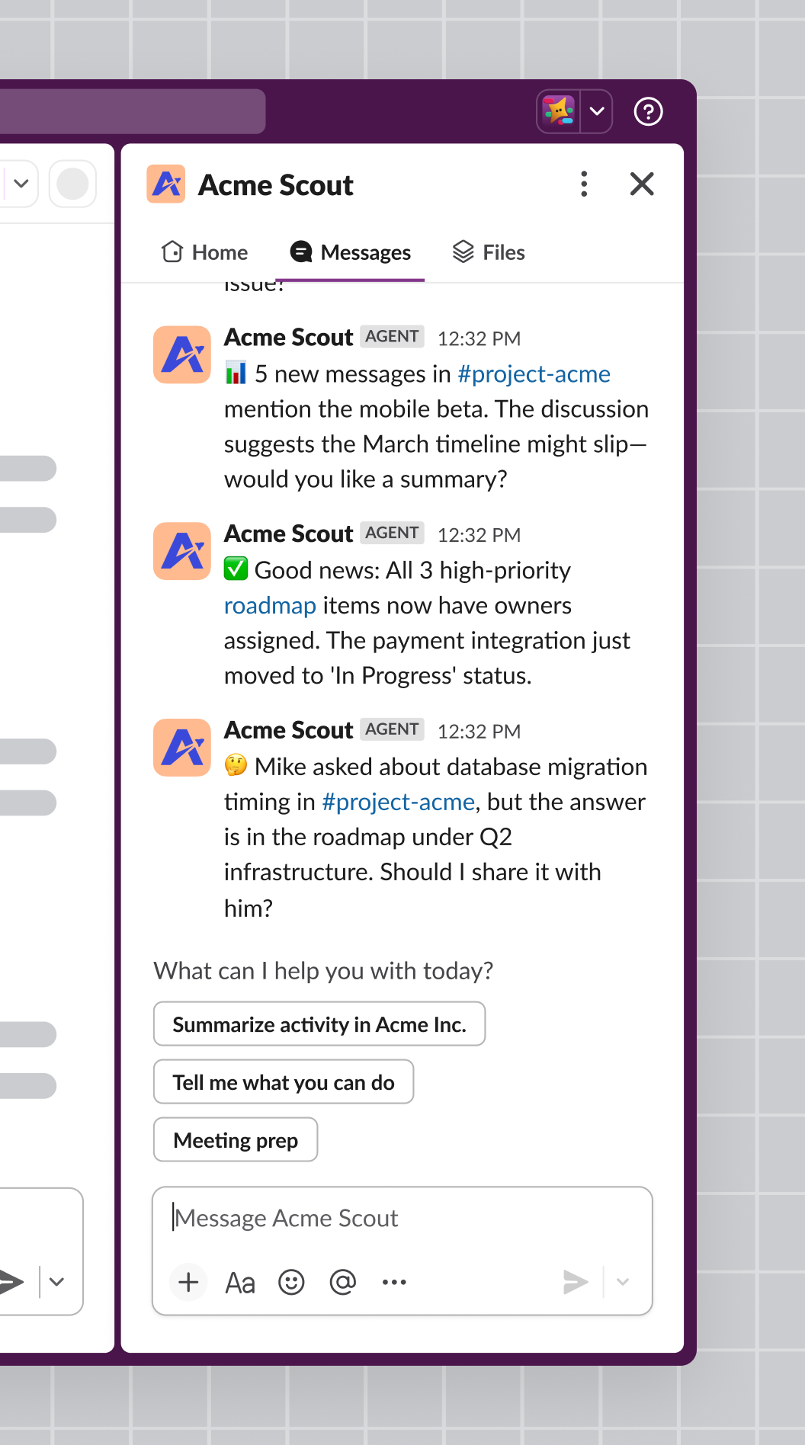Screen dimensions: 805x1445
Task: Click the colorful workspace app icon
Action: (559, 111)
